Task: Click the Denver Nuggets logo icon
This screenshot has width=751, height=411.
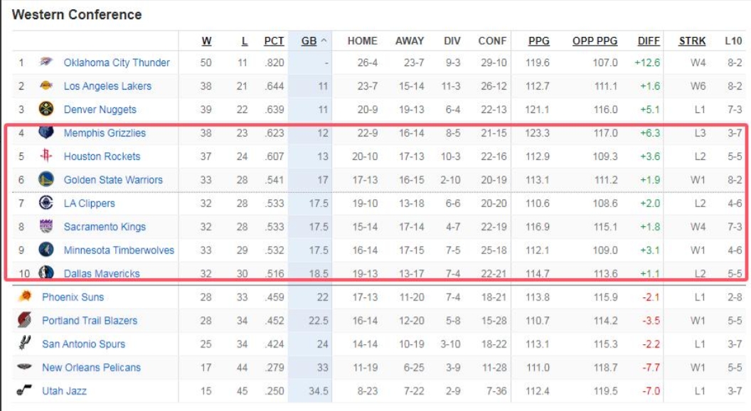Action: pos(46,110)
